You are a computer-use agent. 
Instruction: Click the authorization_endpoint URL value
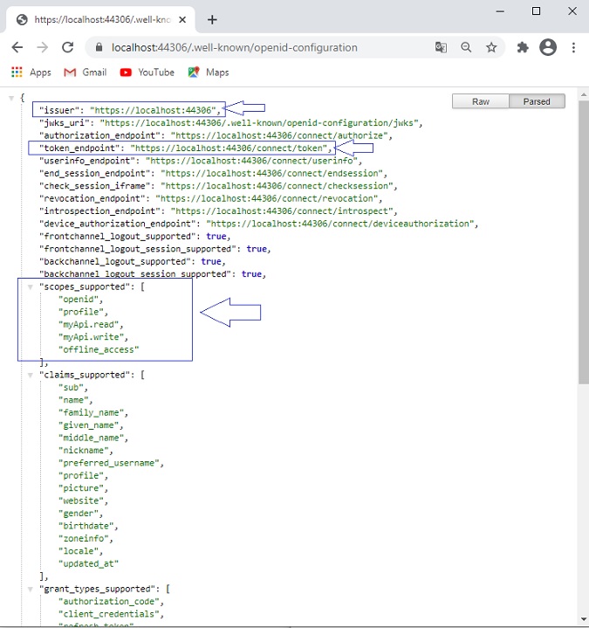click(279, 135)
